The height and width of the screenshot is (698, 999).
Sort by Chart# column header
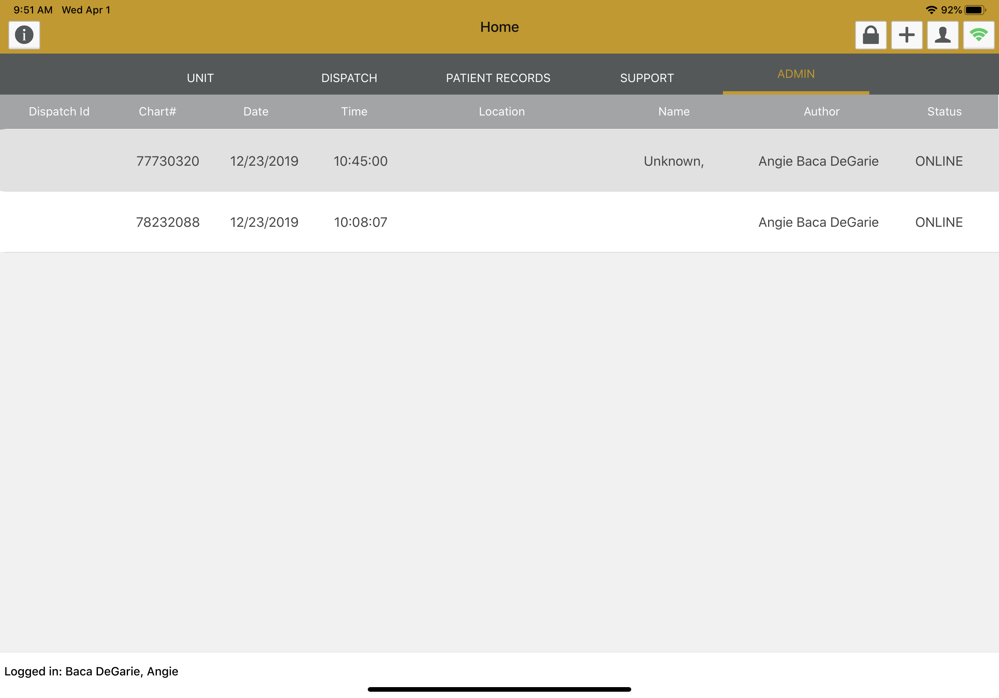[157, 111]
